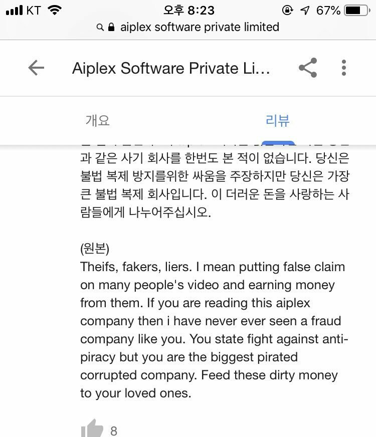Tap the cellular signal bars

point(14,11)
